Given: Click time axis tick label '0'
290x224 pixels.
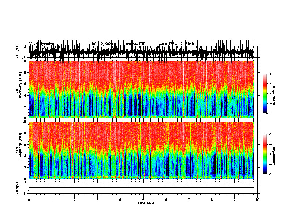Looking at the screenshot, I should pos(29,200).
